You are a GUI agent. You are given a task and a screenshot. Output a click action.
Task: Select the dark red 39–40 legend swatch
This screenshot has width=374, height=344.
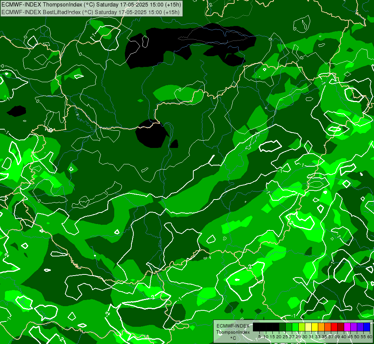[x=341, y=327]
